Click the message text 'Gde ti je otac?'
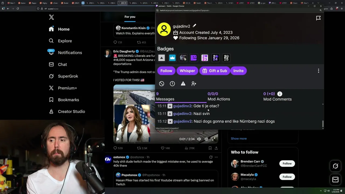Image resolution: width=345 pixels, height=194 pixels. [x=206, y=106]
